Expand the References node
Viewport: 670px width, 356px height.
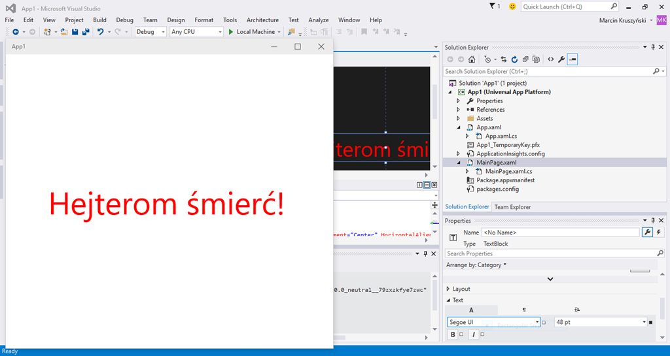click(459, 110)
